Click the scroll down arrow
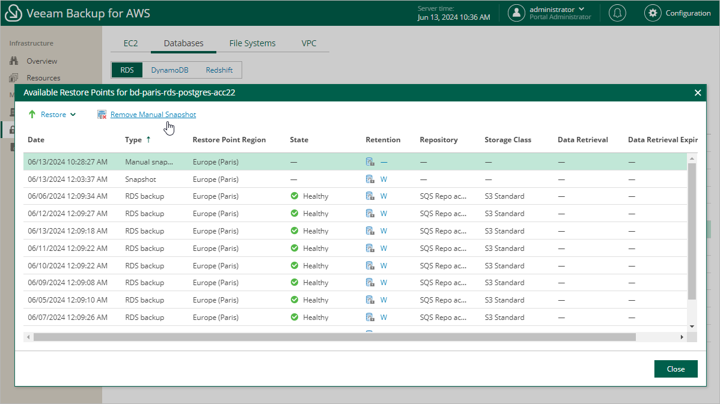 tap(692, 327)
